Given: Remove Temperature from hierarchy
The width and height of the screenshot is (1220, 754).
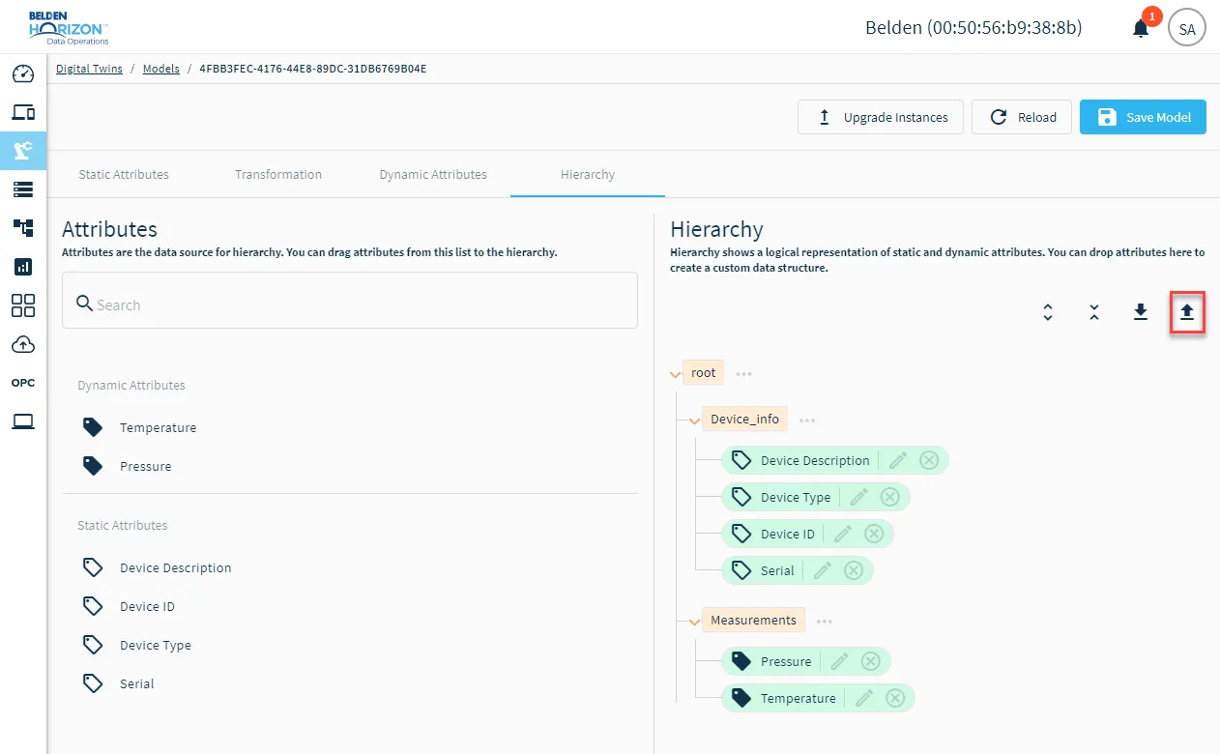Looking at the screenshot, I should point(895,698).
